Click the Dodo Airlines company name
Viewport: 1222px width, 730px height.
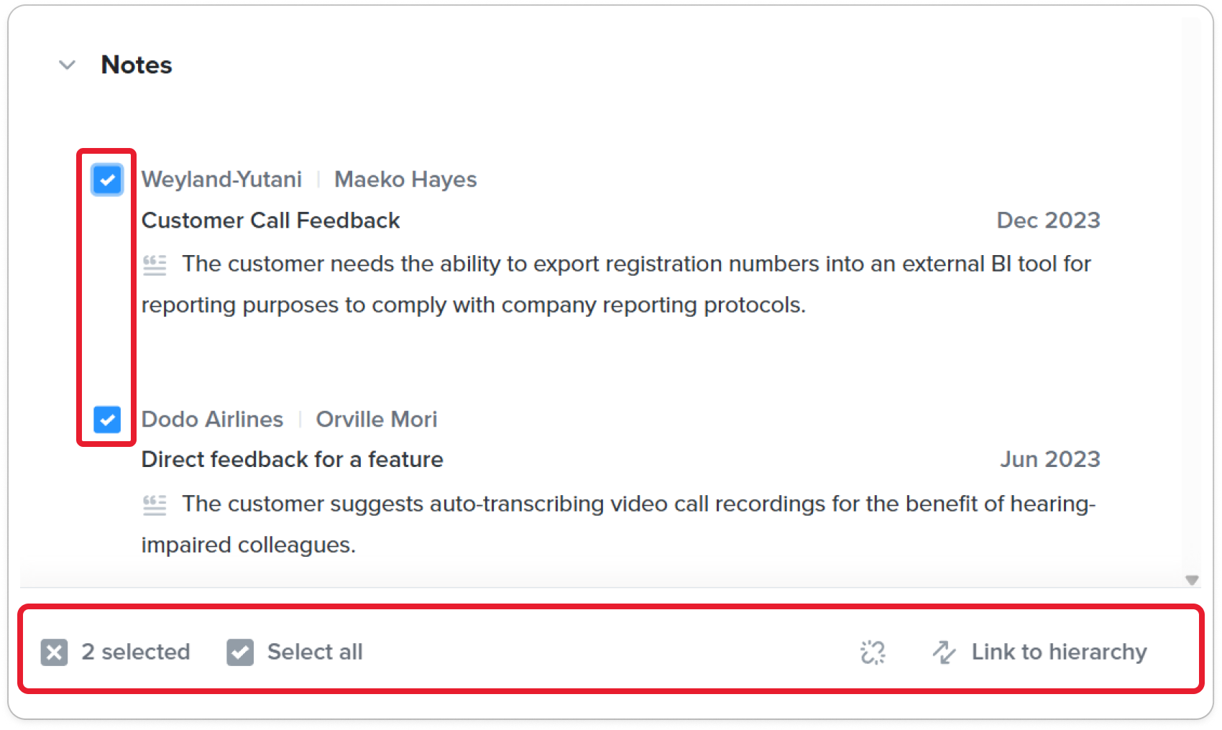pos(212,420)
